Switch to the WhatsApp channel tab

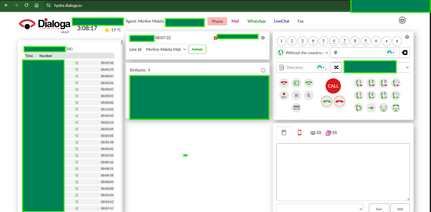click(256, 21)
